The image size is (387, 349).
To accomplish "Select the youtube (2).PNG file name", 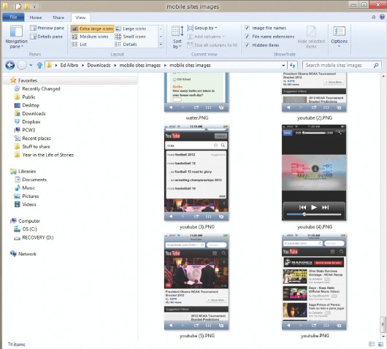I will click(x=315, y=118).
